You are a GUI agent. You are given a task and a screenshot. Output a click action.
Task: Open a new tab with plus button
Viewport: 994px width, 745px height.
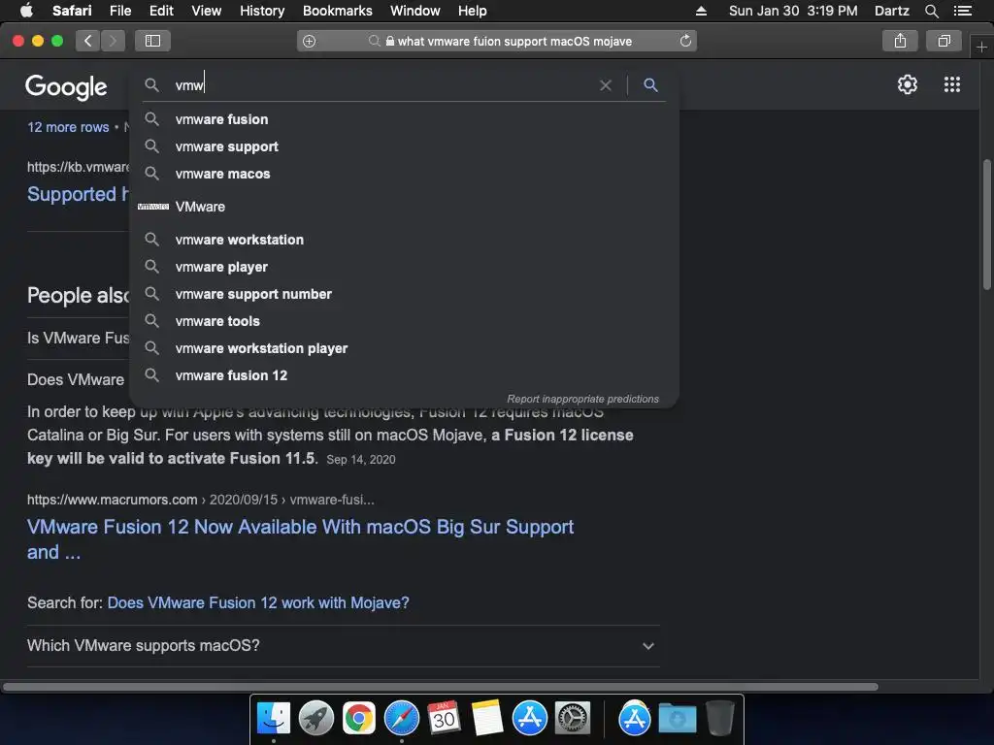981,47
